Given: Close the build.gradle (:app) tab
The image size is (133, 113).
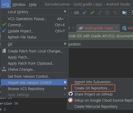Looking at the screenshot, I should click(x=116, y=28).
